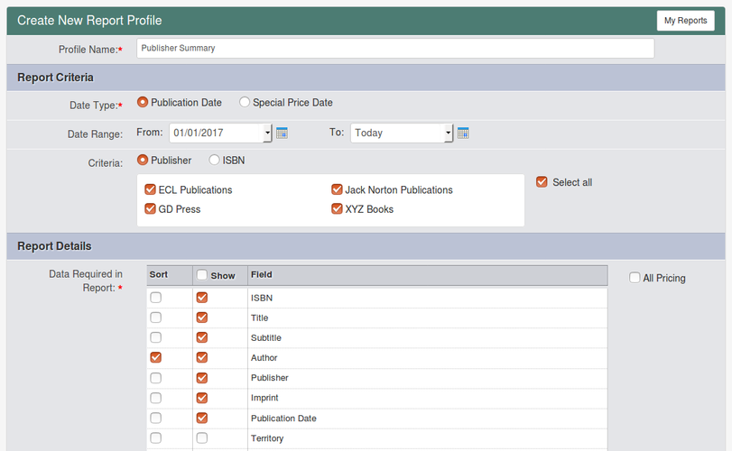Viewport: 732px width, 451px height.
Task: Toggle the GD Press publisher checkbox
Action: coord(151,209)
